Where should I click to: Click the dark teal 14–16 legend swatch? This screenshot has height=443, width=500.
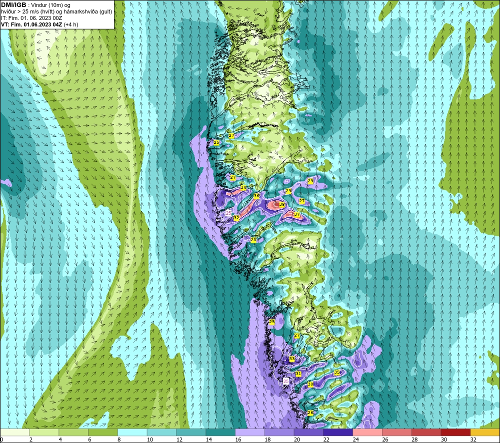[x=220, y=432]
